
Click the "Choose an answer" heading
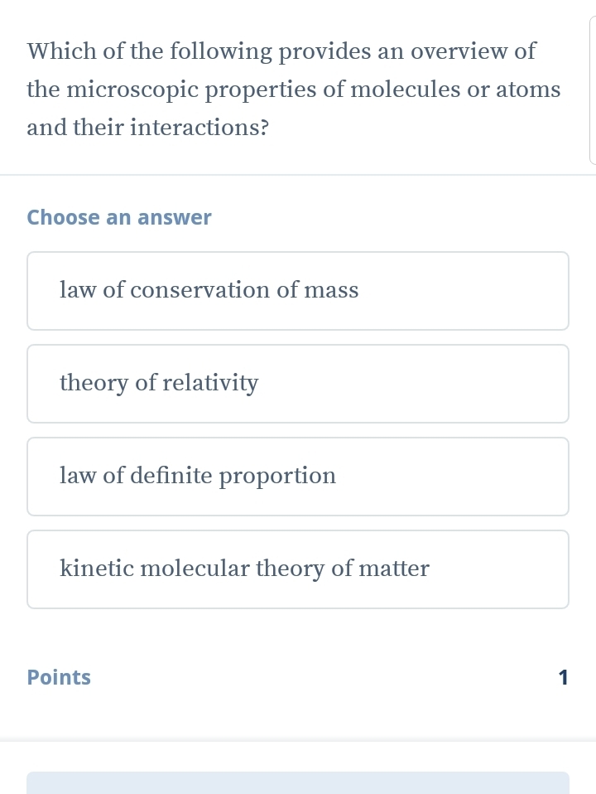[x=119, y=218]
